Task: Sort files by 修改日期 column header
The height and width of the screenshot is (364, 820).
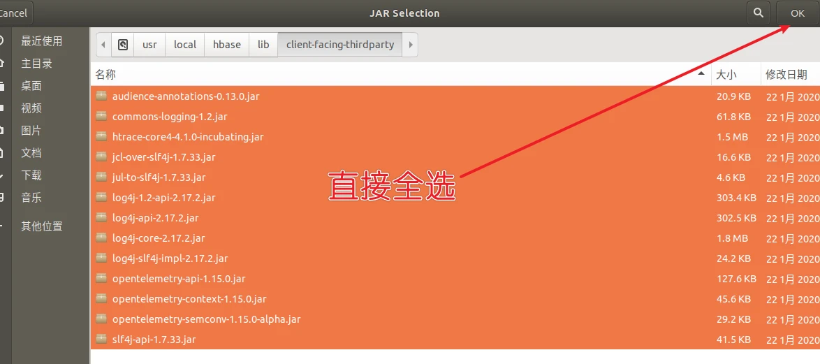Action: point(786,75)
